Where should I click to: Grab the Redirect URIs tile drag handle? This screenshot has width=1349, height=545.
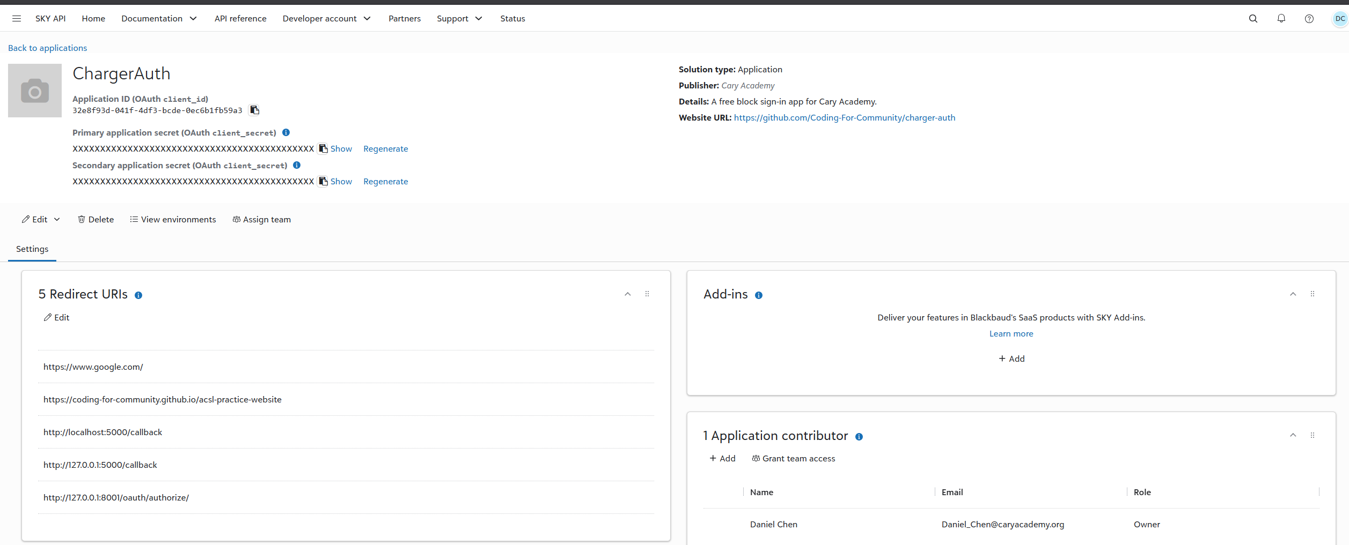(647, 294)
